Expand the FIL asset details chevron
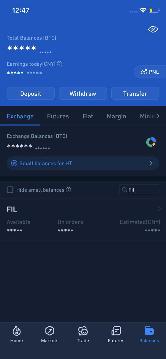166x359 pixels. coord(159,208)
